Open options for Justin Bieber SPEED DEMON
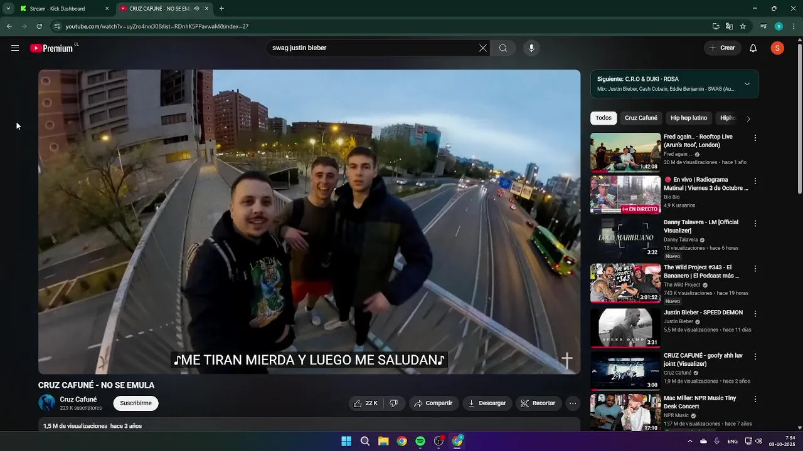The height and width of the screenshot is (451, 803). tap(755, 313)
